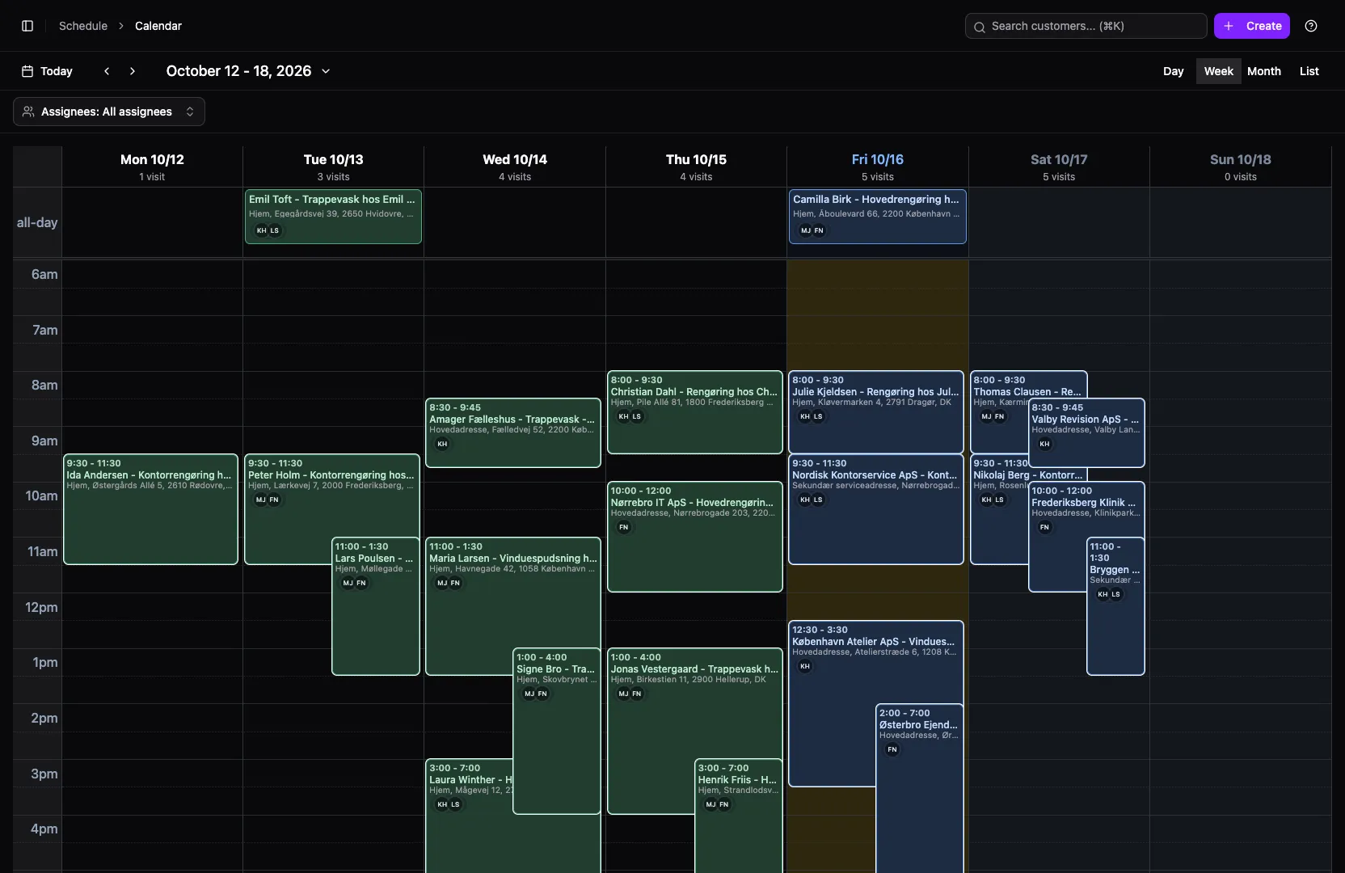Viewport: 1345px width, 873px height.
Task: Click the Create button
Action: pyautogui.click(x=1251, y=26)
